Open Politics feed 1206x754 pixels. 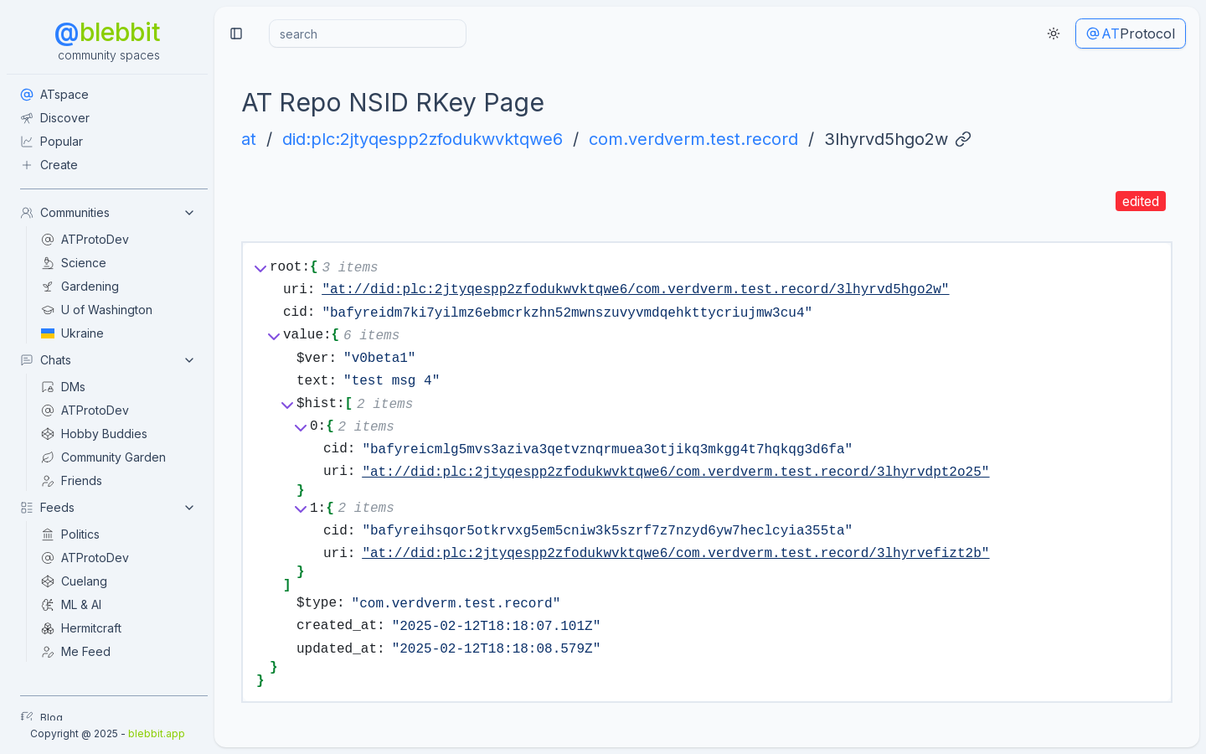[80, 535]
